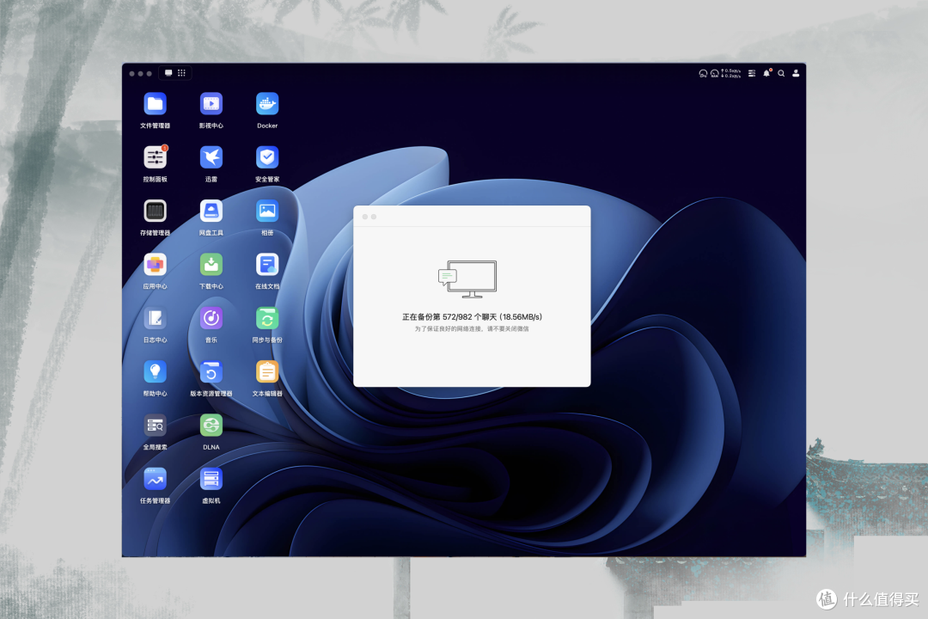The width and height of the screenshot is (928, 619).
Task: Open the 应用中心 app center
Action: [155, 265]
